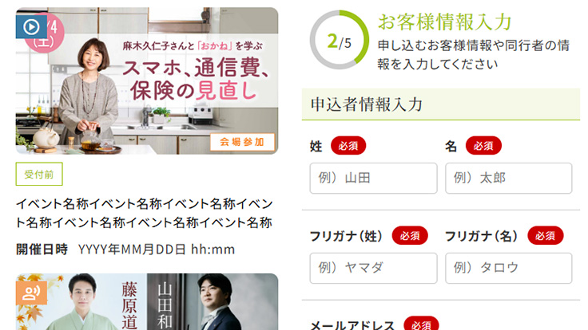Focus the フリガナ(姓) input field
Image resolution: width=588 pixels, height=330 pixels.
(373, 268)
